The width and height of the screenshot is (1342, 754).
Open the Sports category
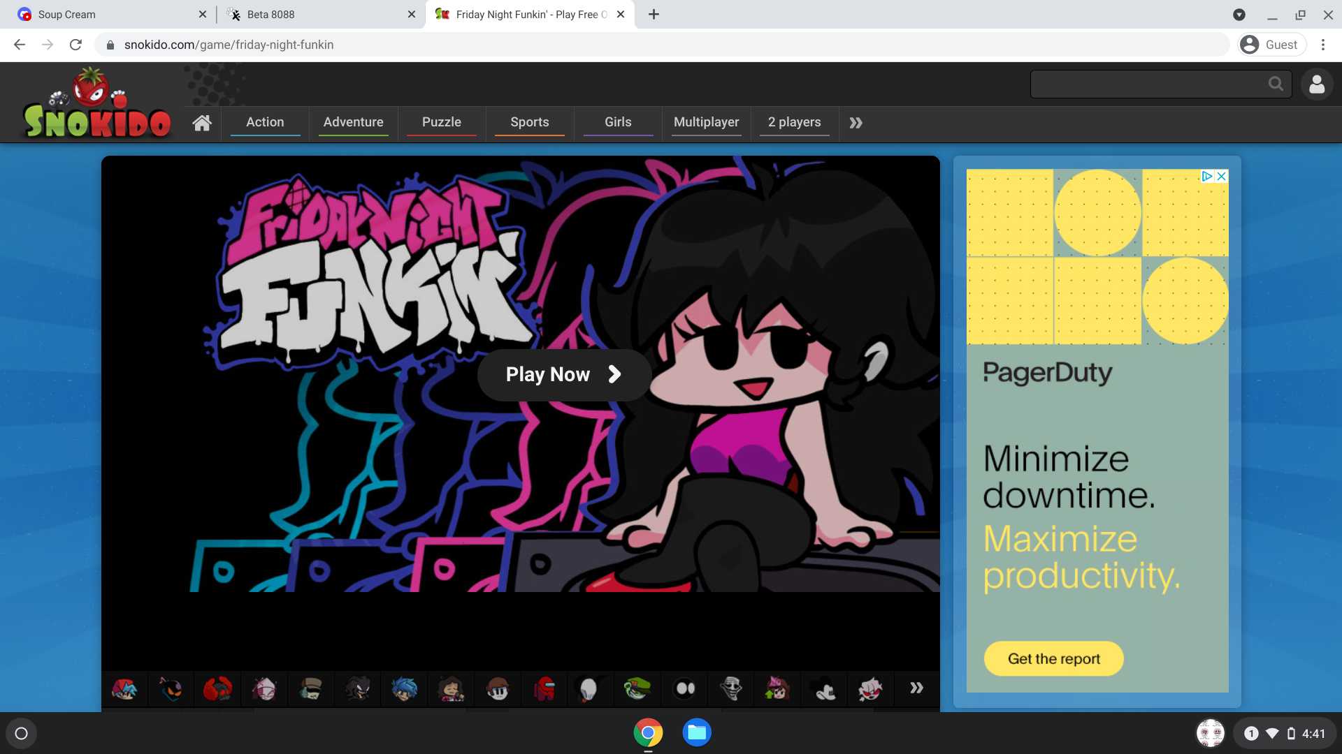coord(529,122)
